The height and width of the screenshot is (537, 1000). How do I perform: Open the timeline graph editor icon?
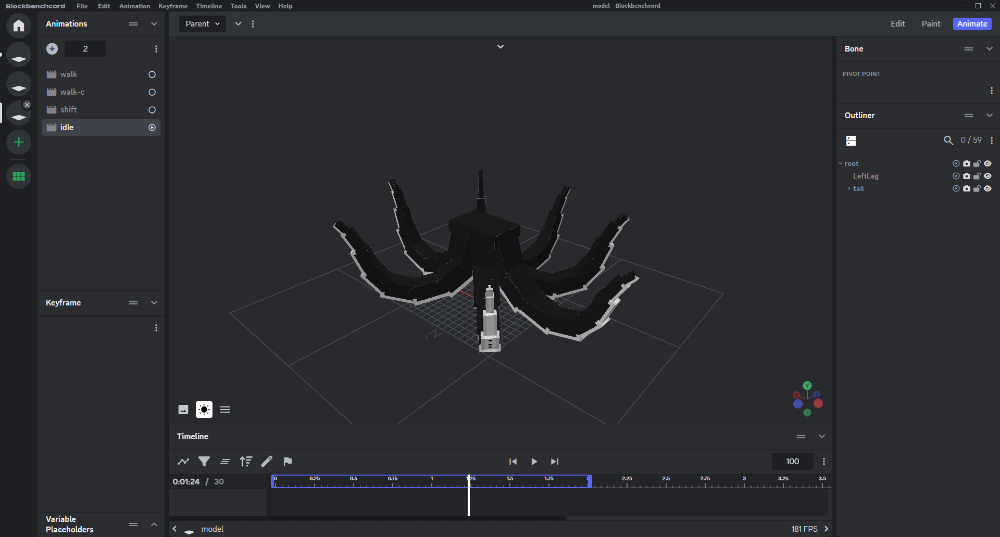(183, 462)
